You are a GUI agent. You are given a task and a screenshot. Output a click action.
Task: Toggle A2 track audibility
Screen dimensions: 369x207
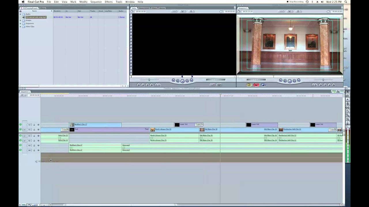point(20,141)
